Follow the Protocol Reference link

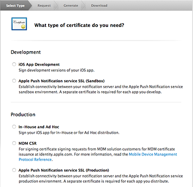coord(35,160)
